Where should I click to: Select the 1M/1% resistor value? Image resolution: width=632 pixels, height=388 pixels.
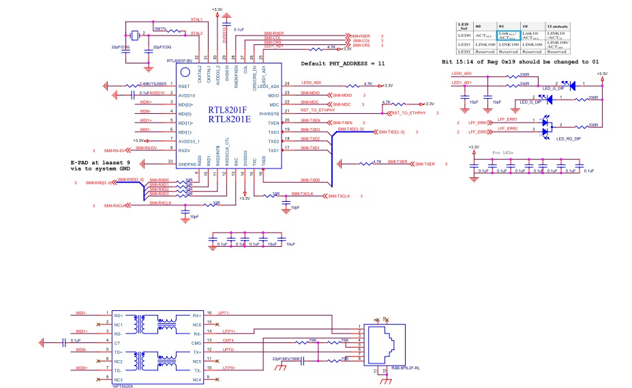point(160,29)
